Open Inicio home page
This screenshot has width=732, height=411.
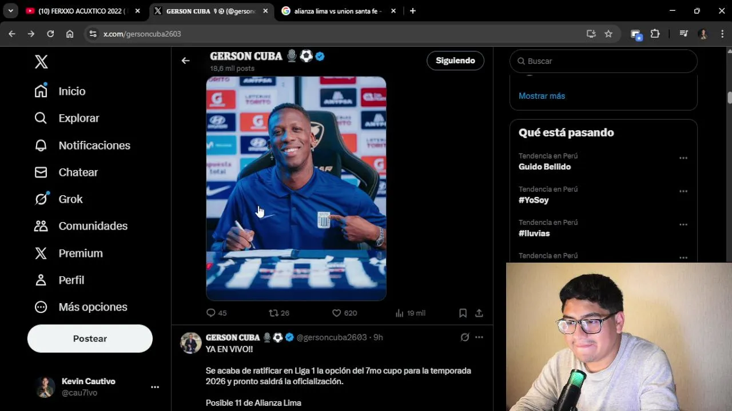click(60, 91)
